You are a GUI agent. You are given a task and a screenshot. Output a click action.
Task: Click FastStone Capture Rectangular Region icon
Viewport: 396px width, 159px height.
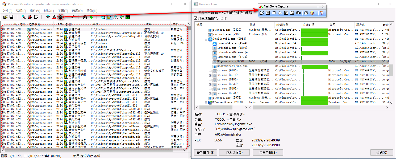[x=274, y=13]
